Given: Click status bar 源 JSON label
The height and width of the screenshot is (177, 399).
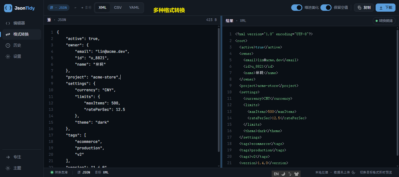Looking at the screenshot, I should pos(84,172).
